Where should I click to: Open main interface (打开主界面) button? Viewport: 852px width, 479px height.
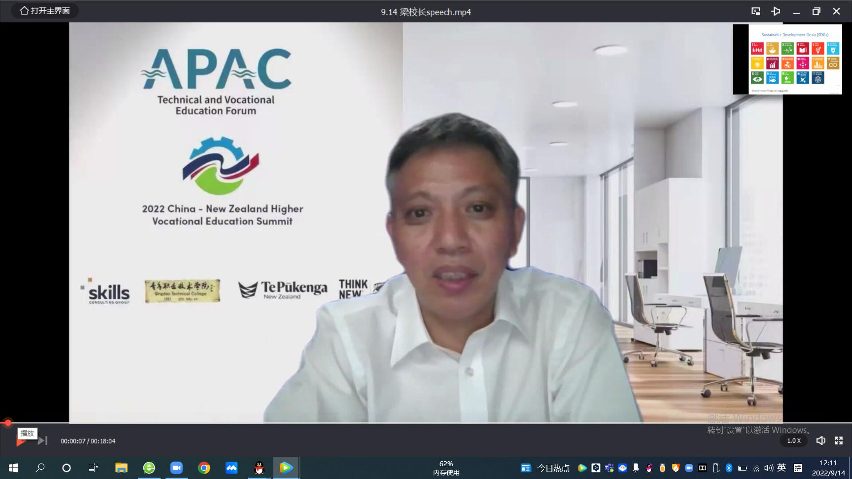[x=45, y=11]
